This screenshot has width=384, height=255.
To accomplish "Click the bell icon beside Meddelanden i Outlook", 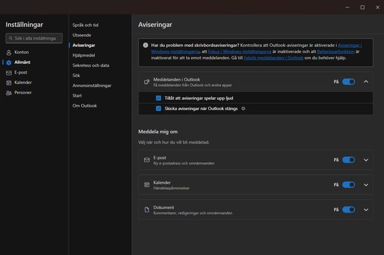I will [146, 82].
